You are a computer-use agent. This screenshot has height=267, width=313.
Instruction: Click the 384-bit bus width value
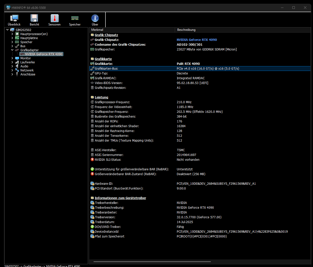[182, 116]
